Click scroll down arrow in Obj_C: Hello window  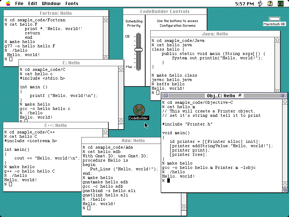click(x=285, y=184)
